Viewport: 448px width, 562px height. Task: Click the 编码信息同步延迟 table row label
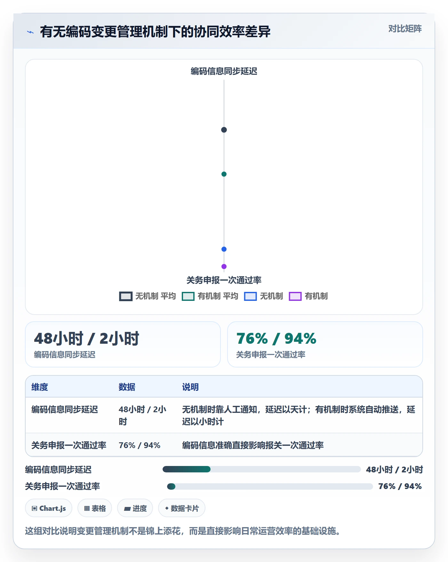point(65,409)
